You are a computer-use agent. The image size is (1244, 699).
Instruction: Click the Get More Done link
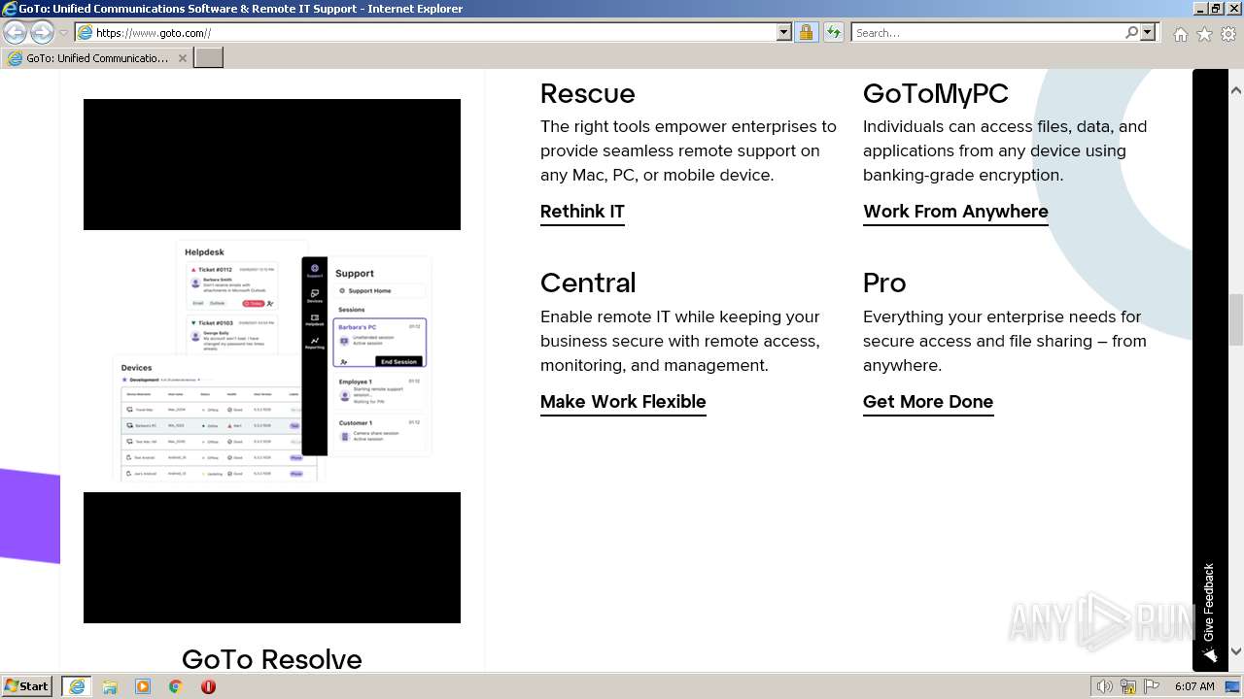tap(928, 402)
